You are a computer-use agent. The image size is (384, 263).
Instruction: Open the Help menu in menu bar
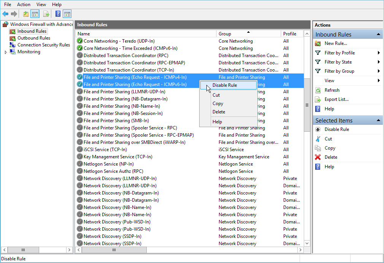point(57,5)
